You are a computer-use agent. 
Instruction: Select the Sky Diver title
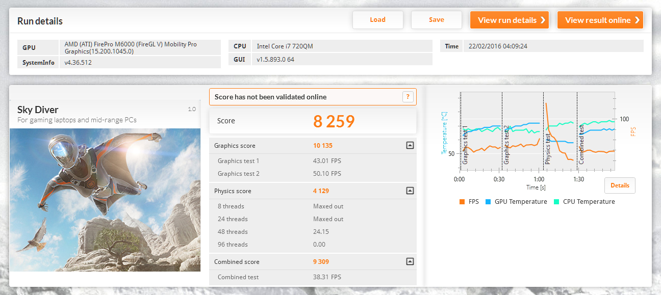pos(38,110)
